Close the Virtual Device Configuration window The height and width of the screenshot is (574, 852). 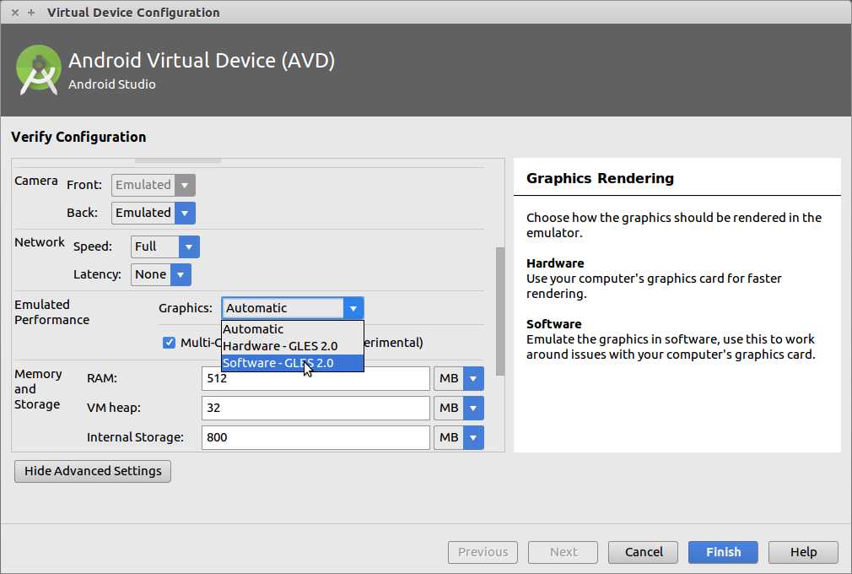(15, 13)
